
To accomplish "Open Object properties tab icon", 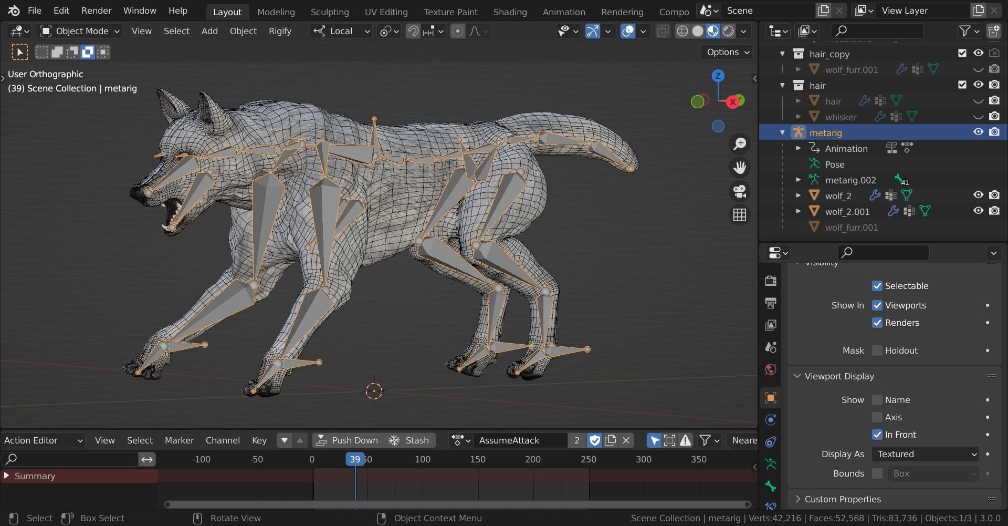I will tap(771, 398).
